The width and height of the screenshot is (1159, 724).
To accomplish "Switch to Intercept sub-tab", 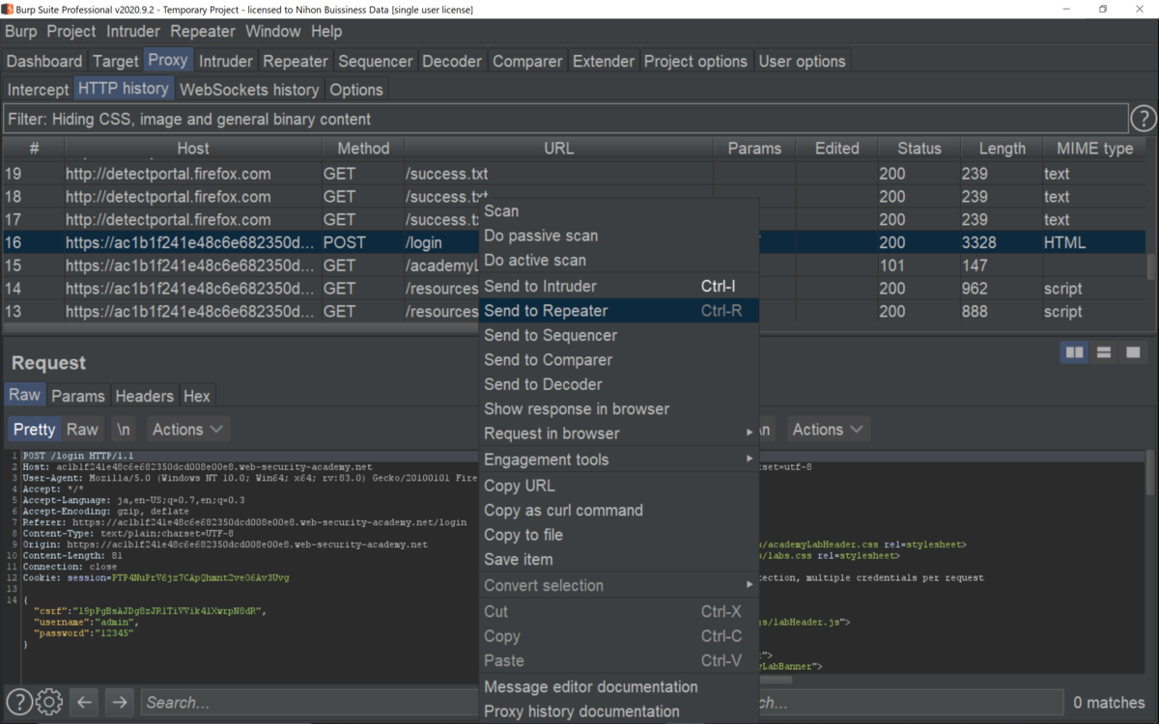I will (x=39, y=90).
